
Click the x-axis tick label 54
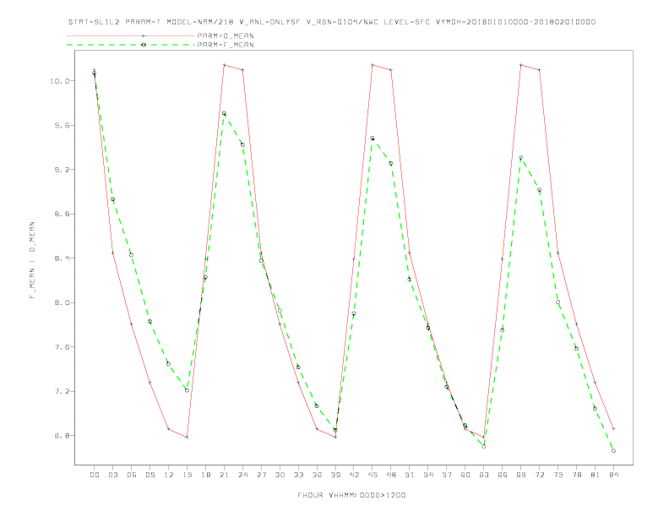pyautogui.click(x=428, y=475)
